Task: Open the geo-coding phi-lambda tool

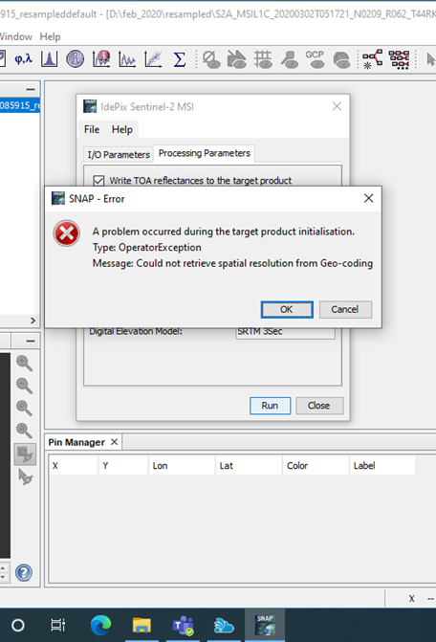Action: point(23,59)
